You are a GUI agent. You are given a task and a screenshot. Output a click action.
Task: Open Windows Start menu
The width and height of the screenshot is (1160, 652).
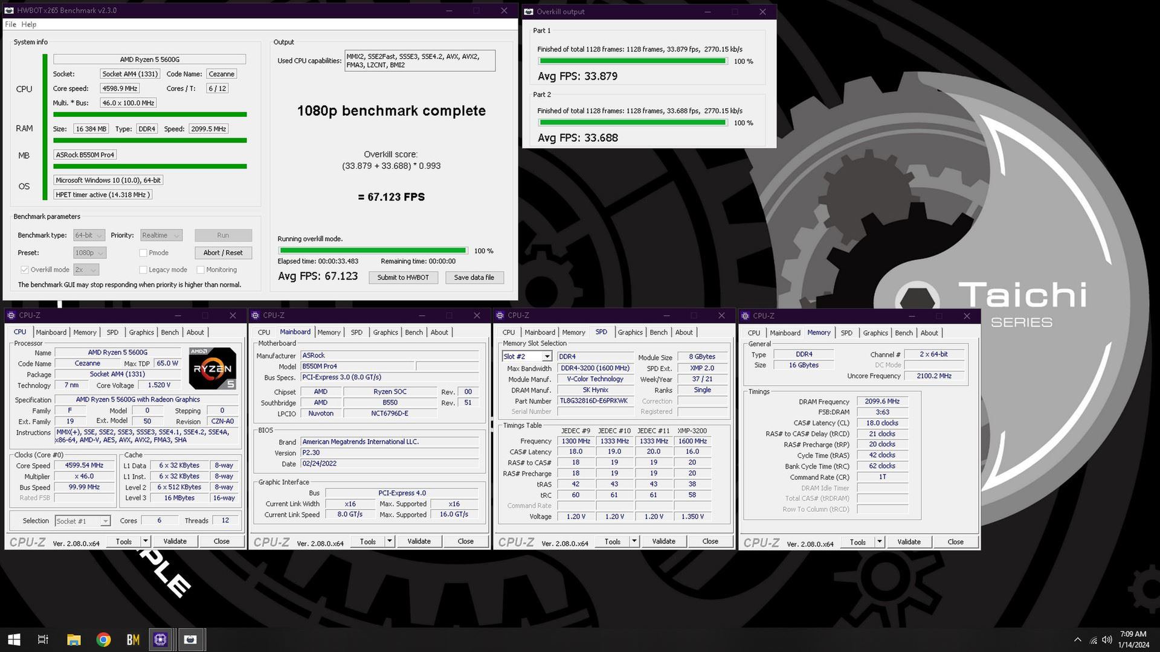click(x=14, y=639)
